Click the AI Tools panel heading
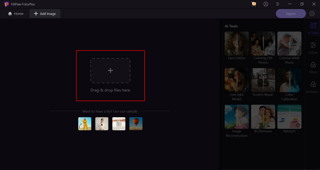 [231, 26]
